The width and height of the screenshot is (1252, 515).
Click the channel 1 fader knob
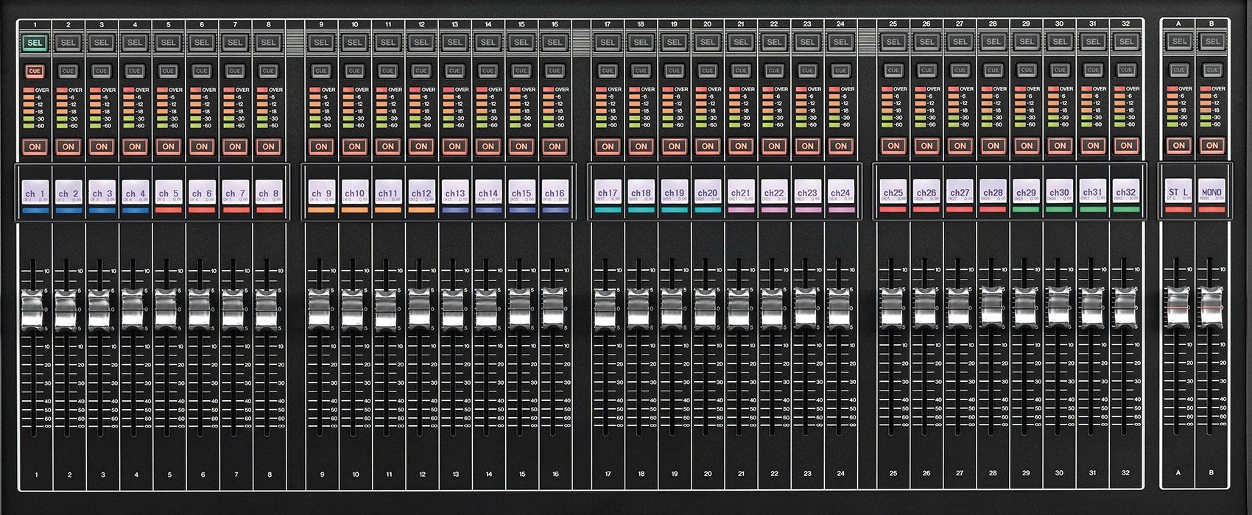33,310
